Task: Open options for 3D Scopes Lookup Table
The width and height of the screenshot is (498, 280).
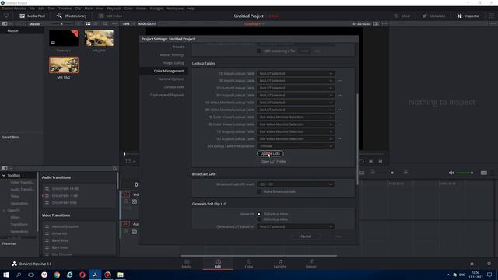Action: pyautogui.click(x=340, y=138)
